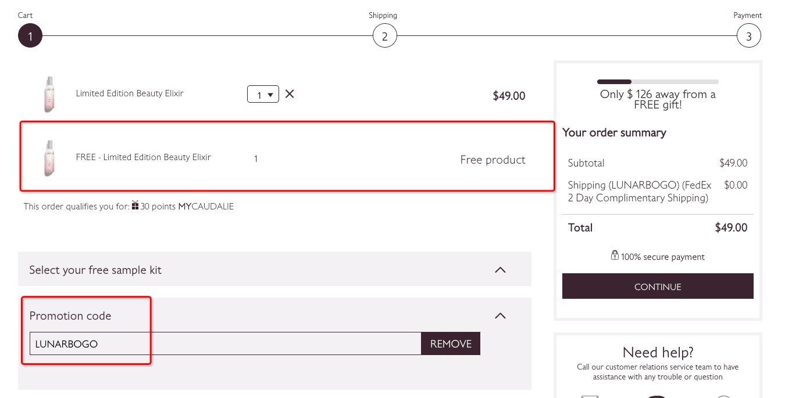Remove the LUNARBOGO promotion code
The height and width of the screenshot is (398, 792).
[451, 343]
